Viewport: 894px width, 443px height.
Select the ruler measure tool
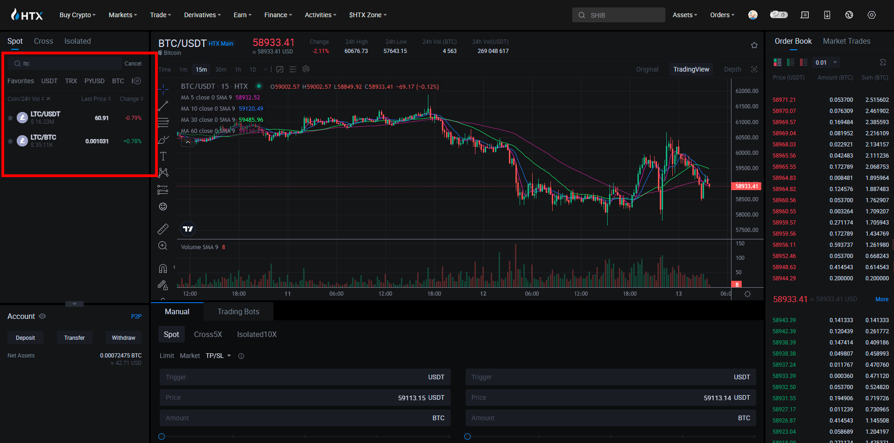[x=163, y=229]
